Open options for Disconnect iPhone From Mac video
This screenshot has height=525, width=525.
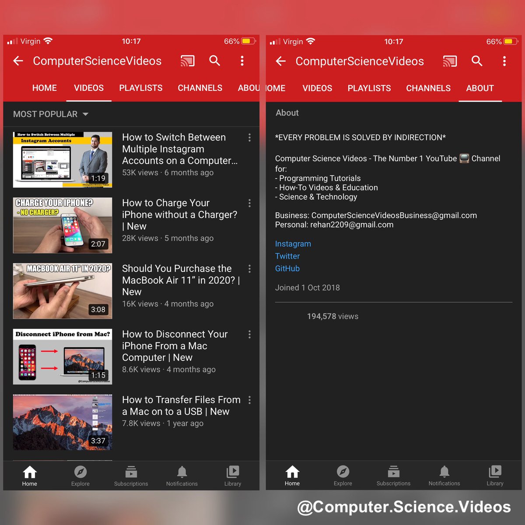click(x=249, y=334)
